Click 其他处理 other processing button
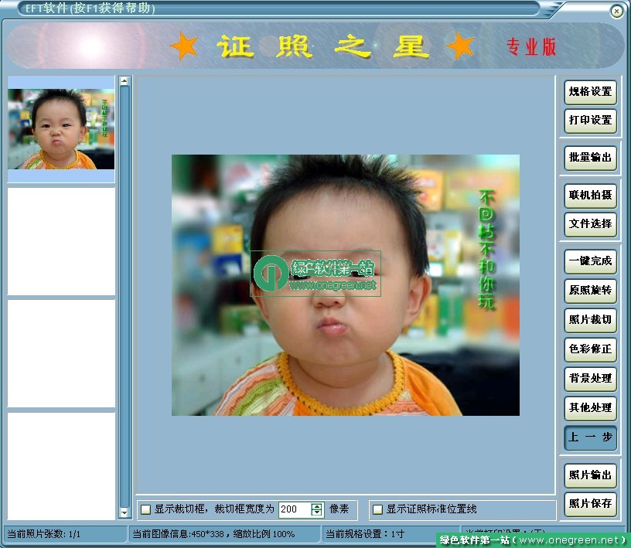This screenshot has width=631, height=548. pyautogui.click(x=590, y=407)
